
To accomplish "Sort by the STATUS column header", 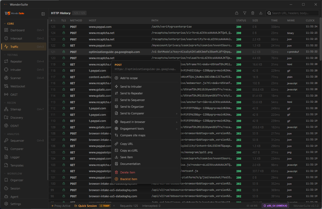I will click(241, 21).
